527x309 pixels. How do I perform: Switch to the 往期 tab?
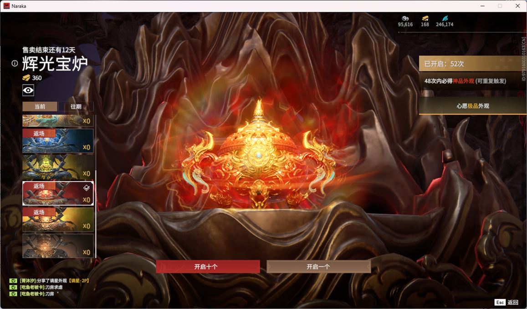click(x=76, y=106)
